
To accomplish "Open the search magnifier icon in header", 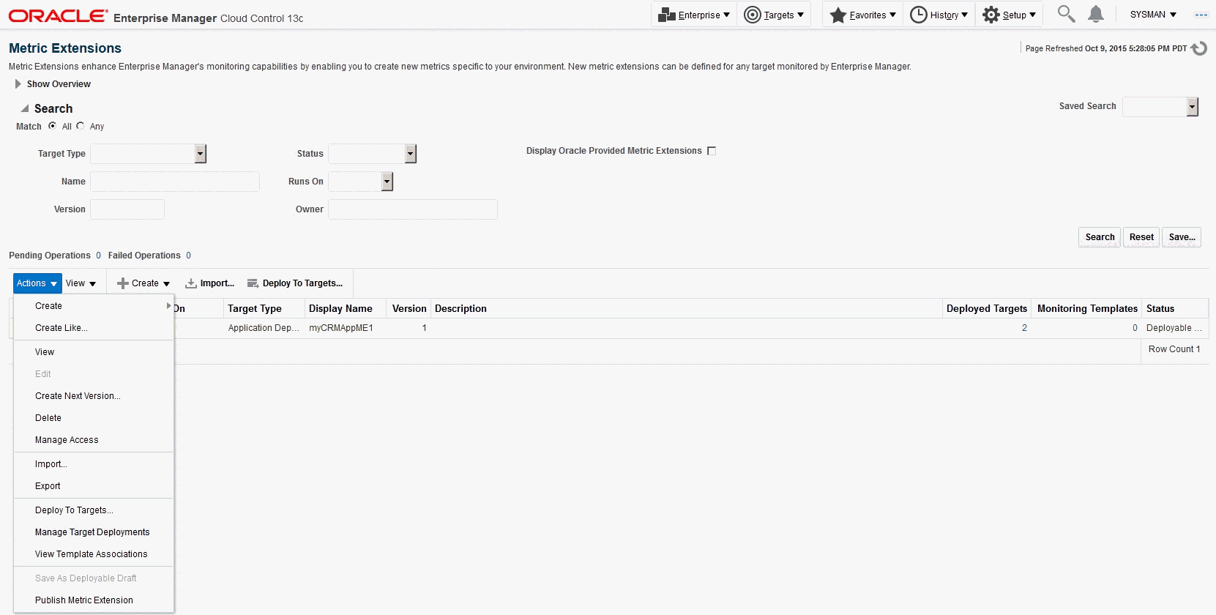I will click(1066, 14).
